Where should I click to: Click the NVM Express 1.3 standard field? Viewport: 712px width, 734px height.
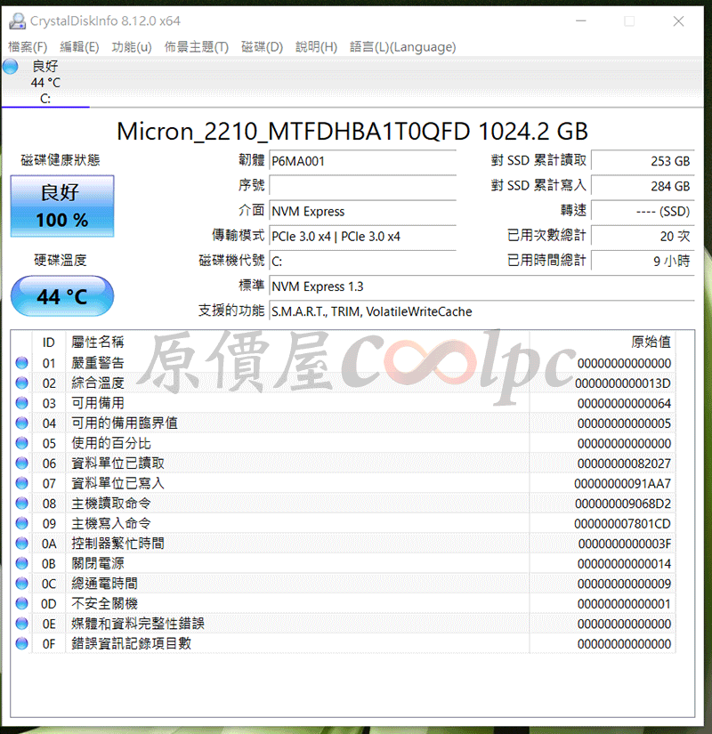pos(482,286)
